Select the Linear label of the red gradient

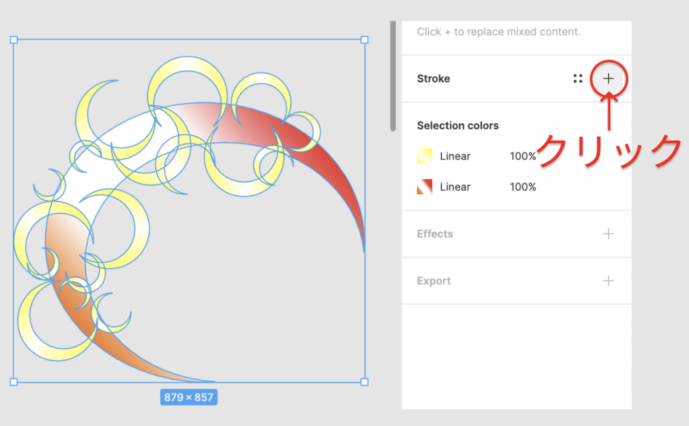(x=455, y=187)
